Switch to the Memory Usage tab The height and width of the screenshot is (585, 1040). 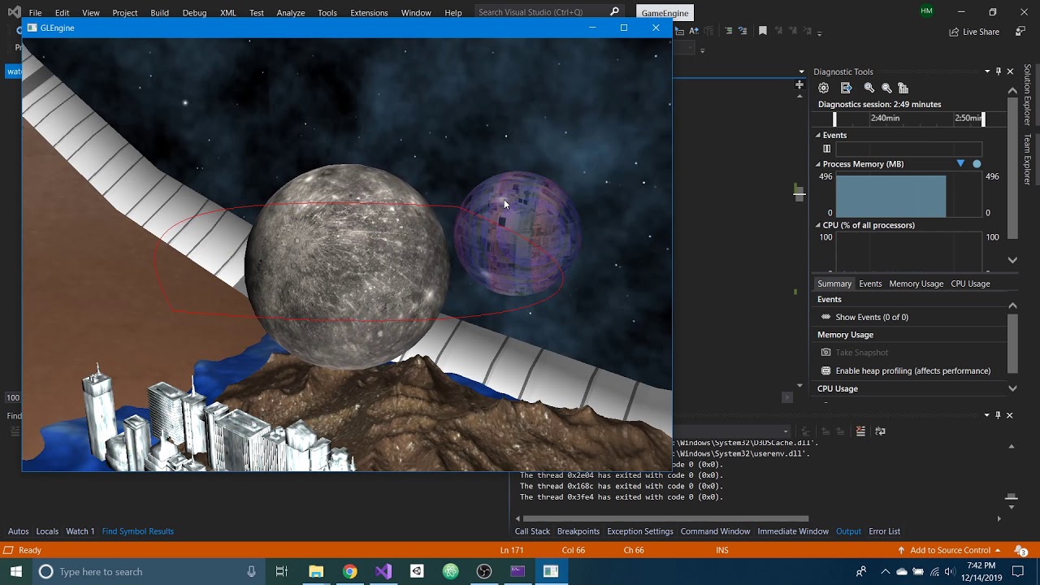(x=916, y=284)
